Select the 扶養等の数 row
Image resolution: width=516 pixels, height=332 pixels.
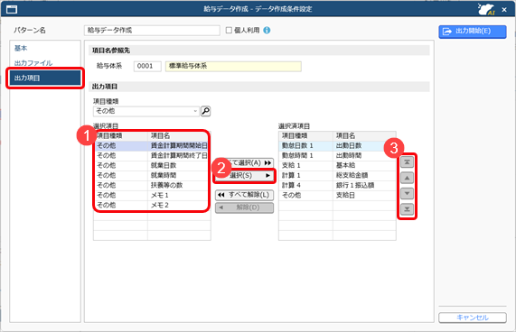(x=152, y=185)
